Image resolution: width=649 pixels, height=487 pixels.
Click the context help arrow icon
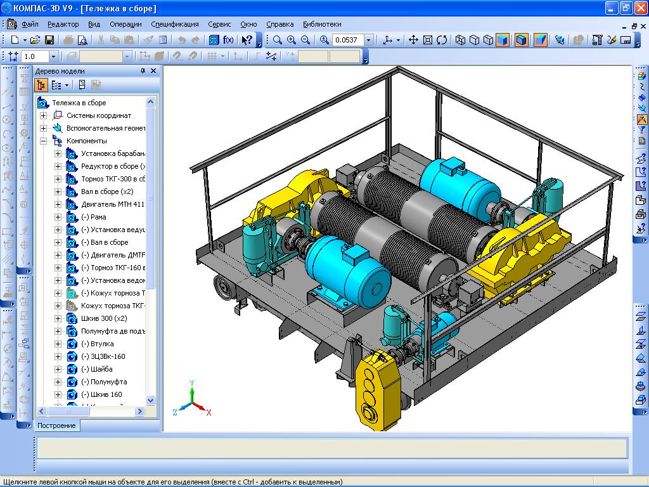[247, 40]
